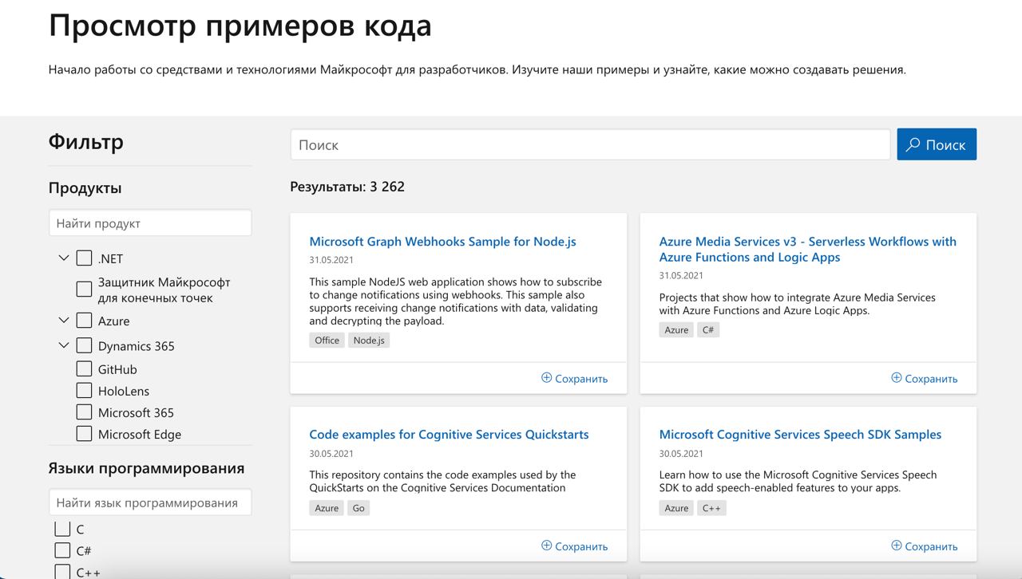Check the HoloLens product filter
This screenshot has height=579, width=1022.
84,390
